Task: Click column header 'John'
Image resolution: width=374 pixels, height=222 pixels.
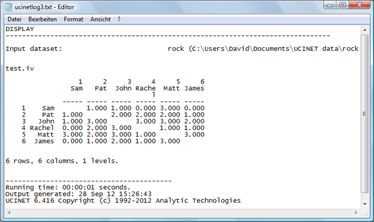Action: pyautogui.click(x=123, y=88)
